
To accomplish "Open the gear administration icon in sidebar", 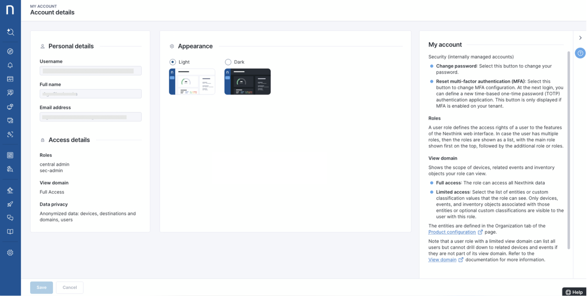I will tap(10, 253).
